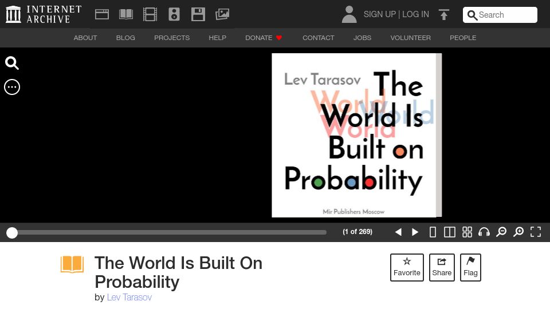The width and height of the screenshot is (550, 309).
Task: Open the PEOPLE menu item
Action: click(463, 38)
